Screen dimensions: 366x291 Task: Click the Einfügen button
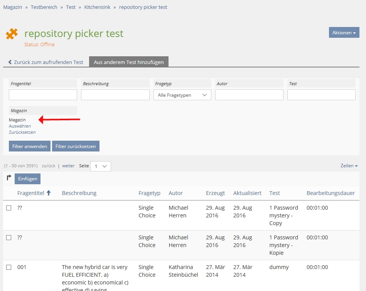click(x=27, y=179)
